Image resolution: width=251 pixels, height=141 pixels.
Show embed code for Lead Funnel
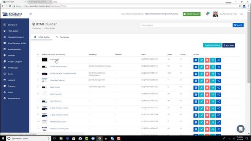pyautogui.click(x=213, y=88)
